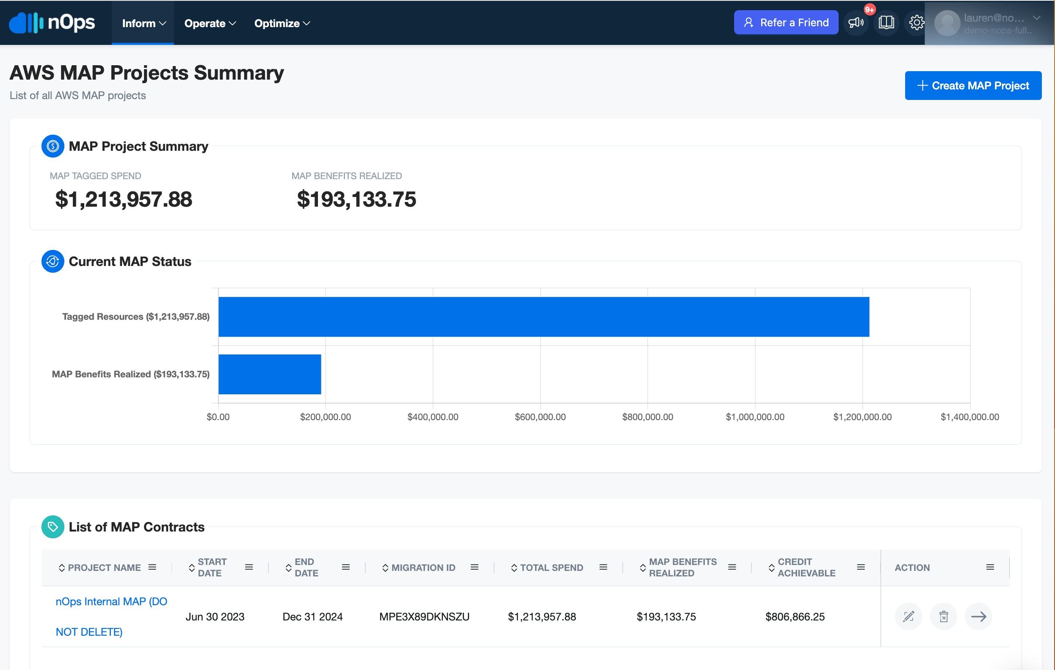Expand the Inform navigation menu
1055x670 pixels.
(143, 23)
